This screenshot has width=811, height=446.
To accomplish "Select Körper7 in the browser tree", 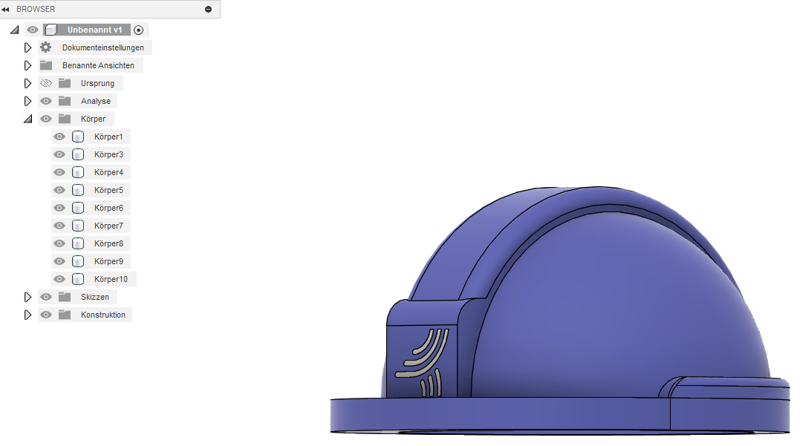I will coord(108,226).
